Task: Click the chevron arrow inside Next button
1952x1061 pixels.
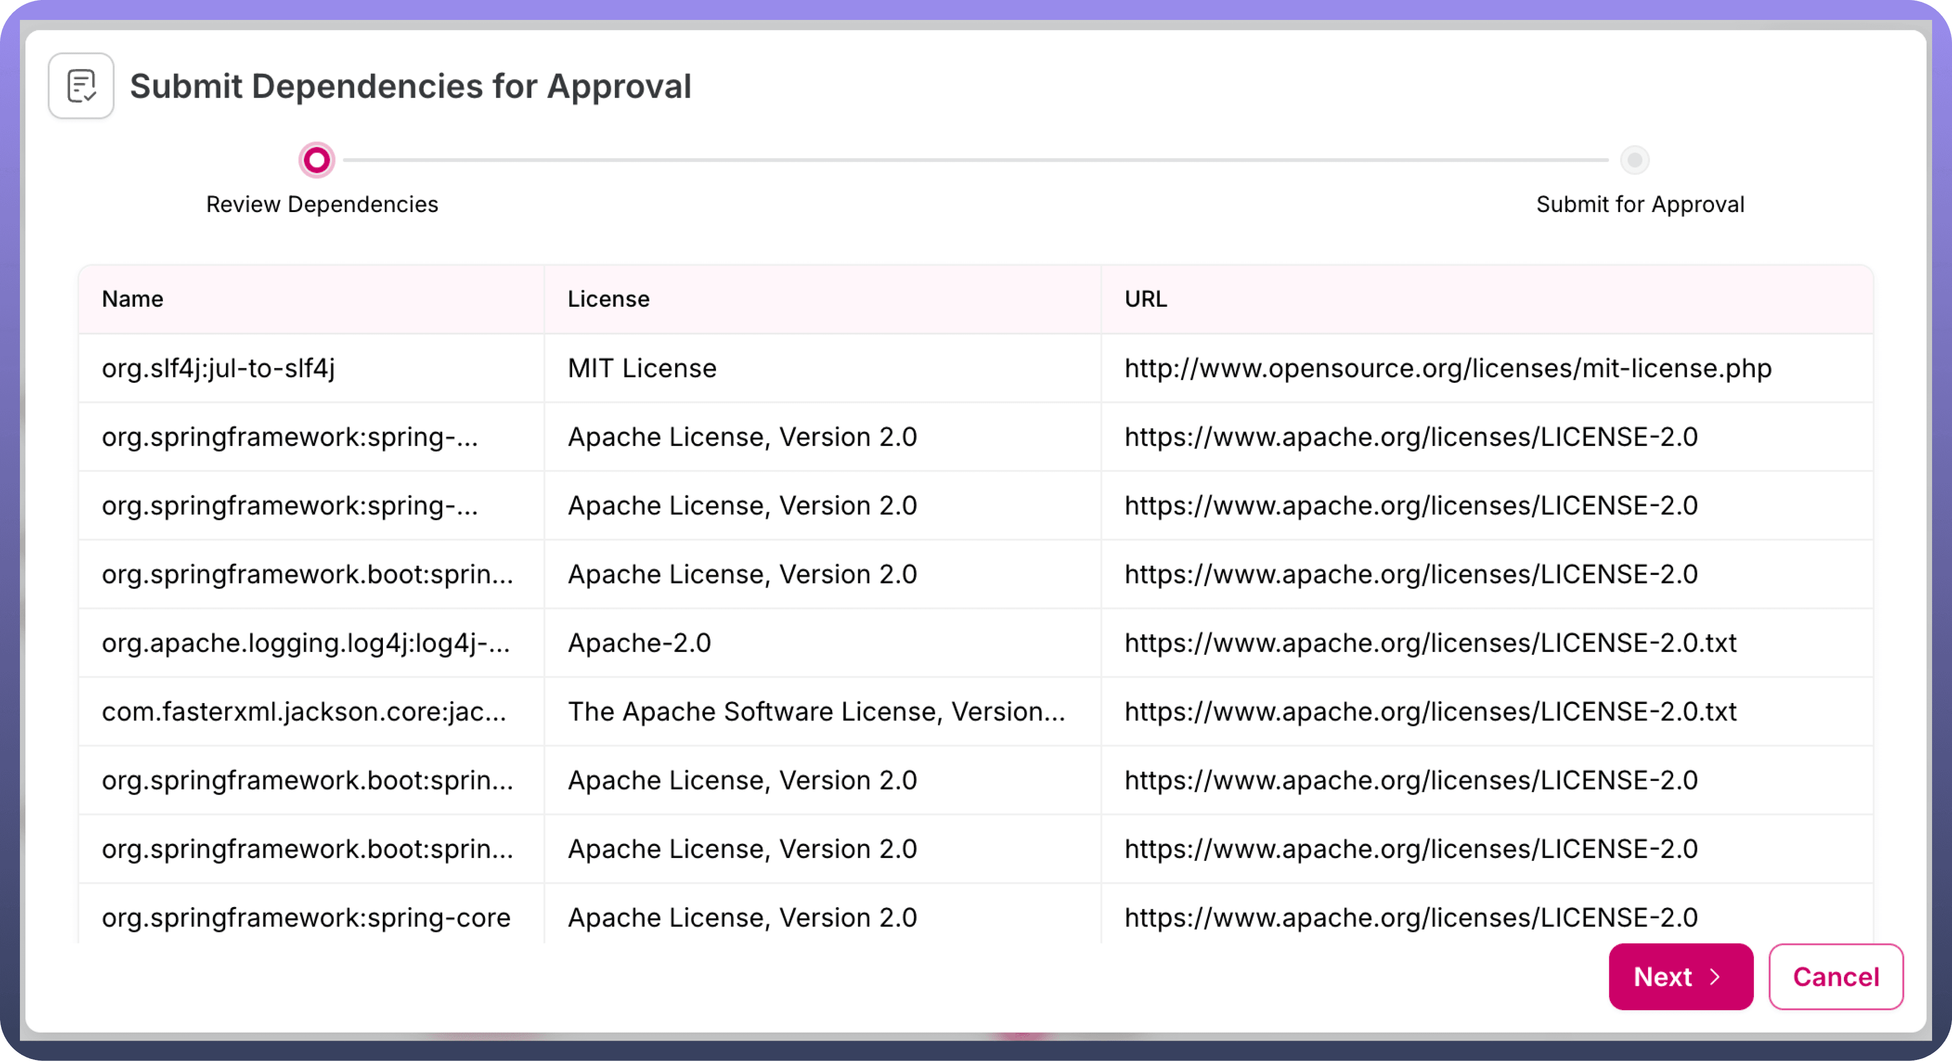Action: click(x=1715, y=977)
